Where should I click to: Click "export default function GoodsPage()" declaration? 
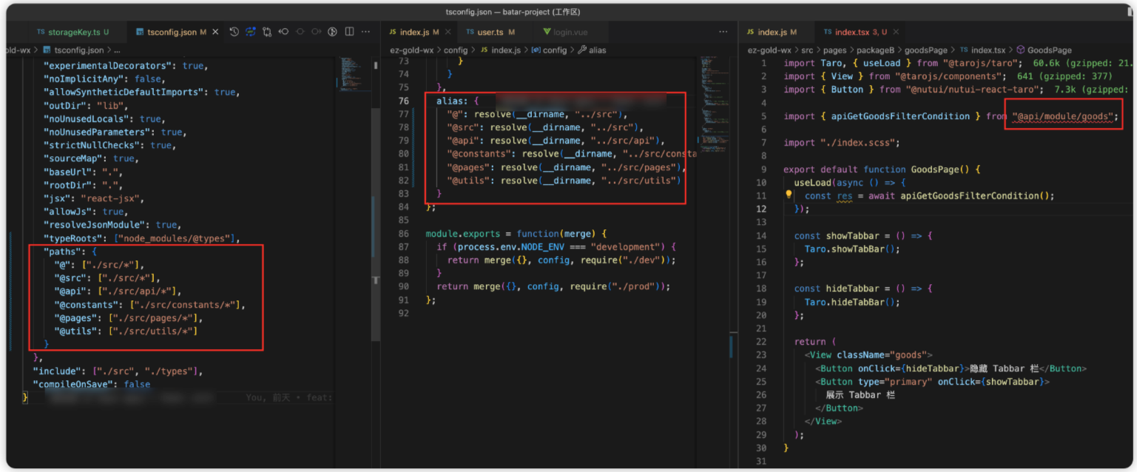tap(877, 169)
